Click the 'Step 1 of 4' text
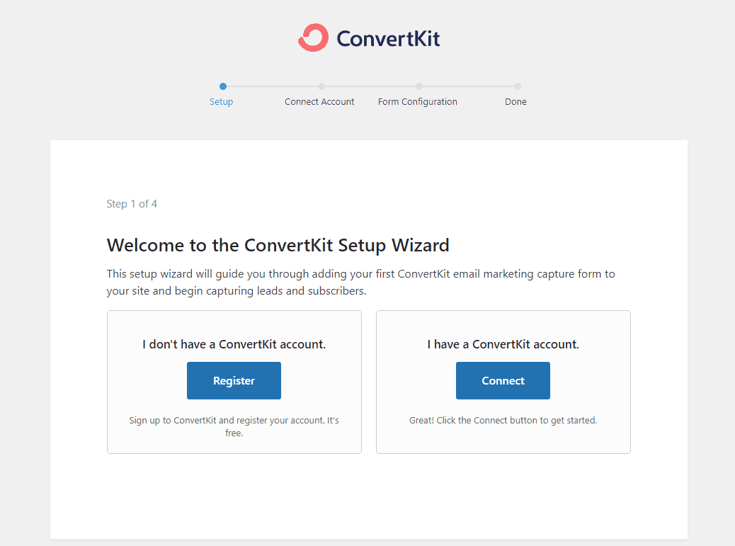The image size is (735, 546). [x=132, y=204]
